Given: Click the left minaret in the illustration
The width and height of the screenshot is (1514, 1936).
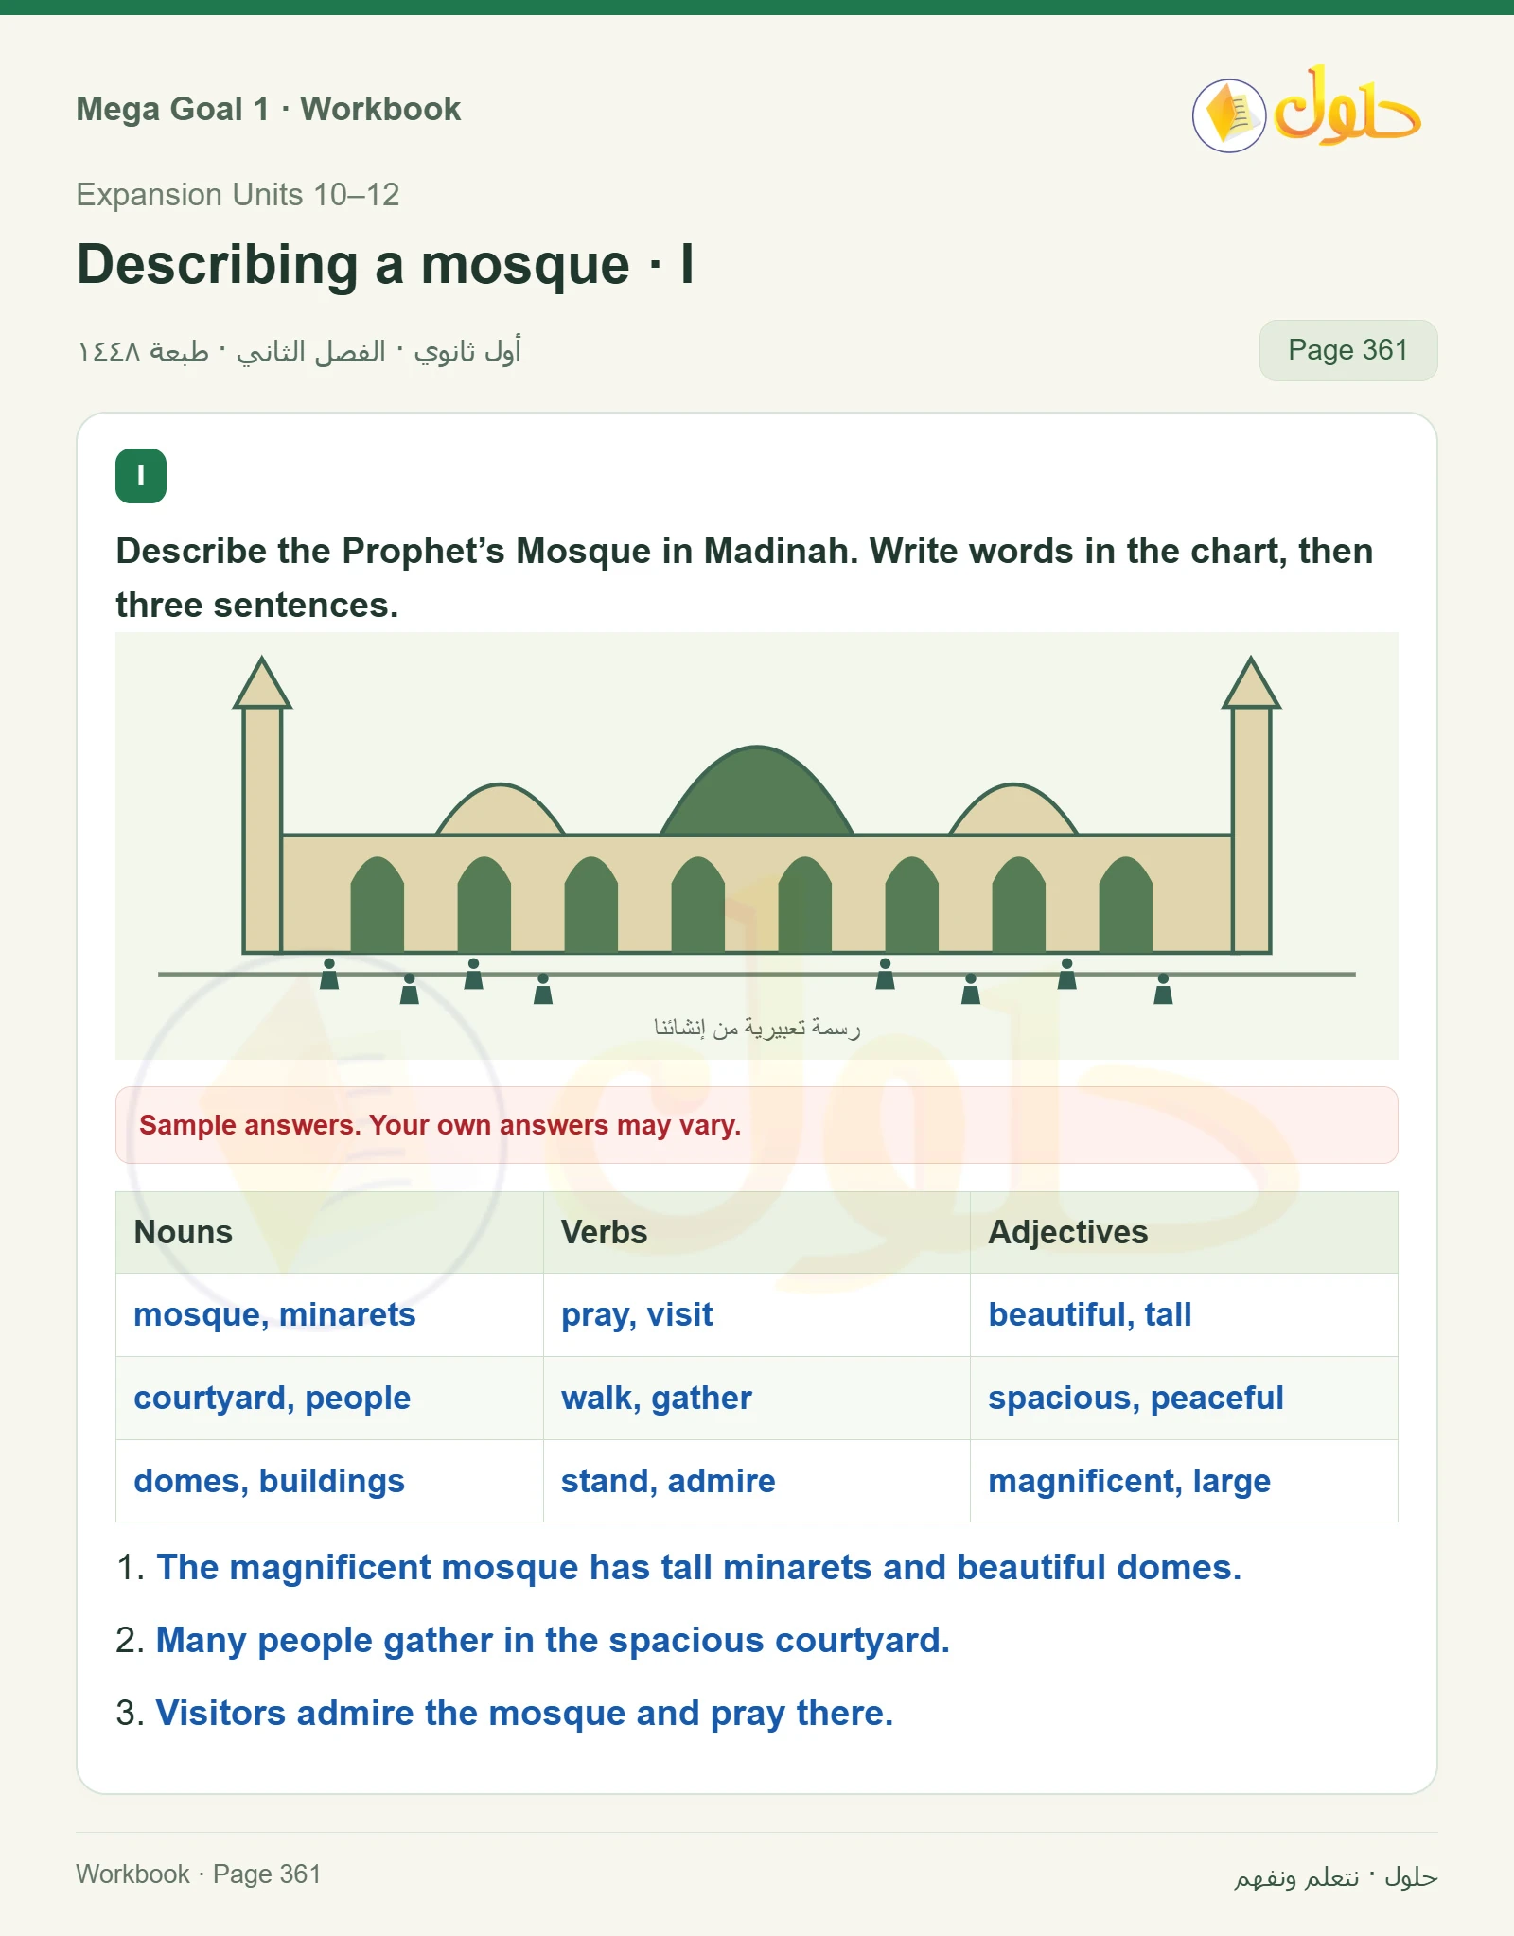Looking at the screenshot, I should coord(262,804).
